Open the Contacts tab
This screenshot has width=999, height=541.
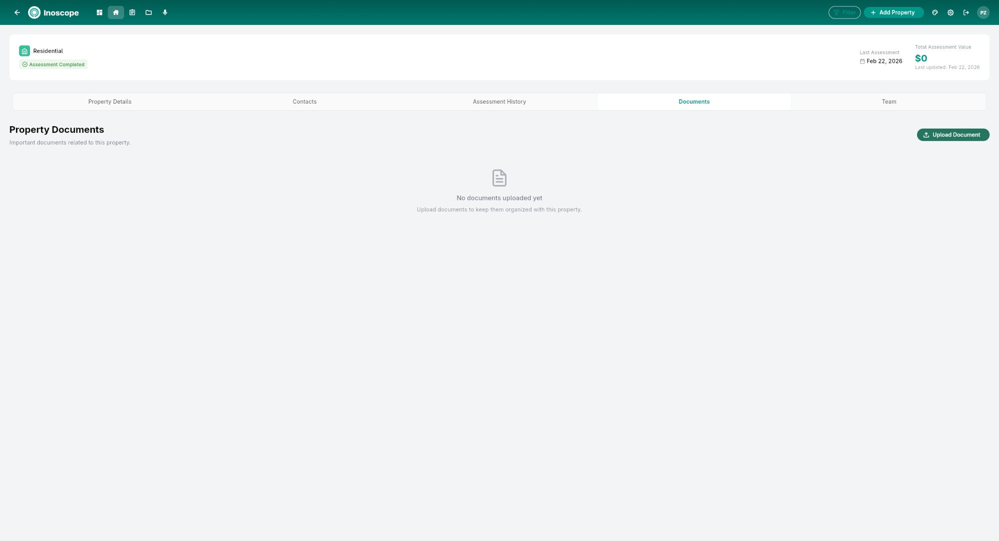point(304,101)
